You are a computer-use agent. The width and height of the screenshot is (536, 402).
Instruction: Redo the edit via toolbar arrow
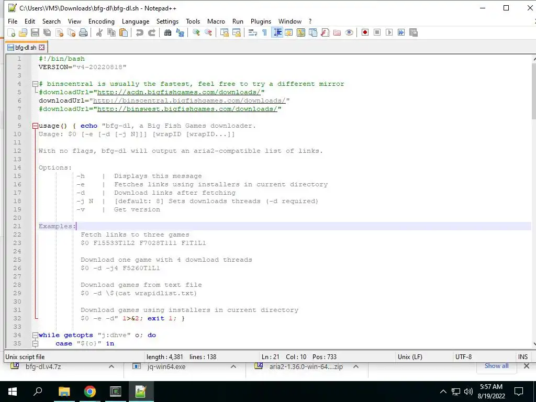point(151,32)
